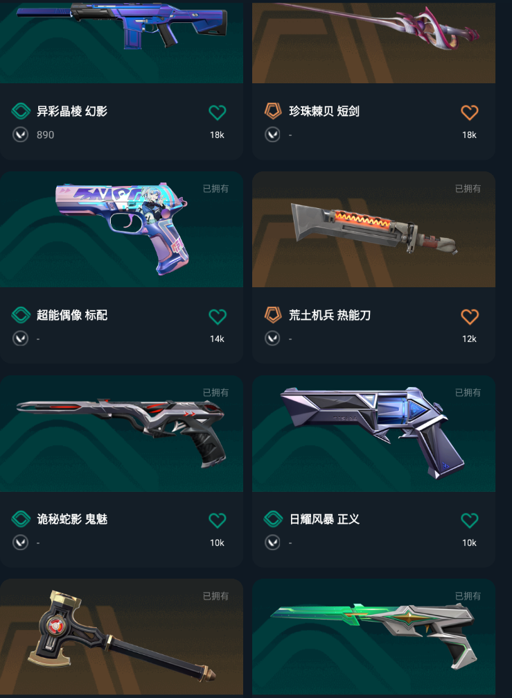Image resolution: width=512 pixels, height=698 pixels.
Task: Click tier icon beside 日耀风暴 正义
Action: 273,518
